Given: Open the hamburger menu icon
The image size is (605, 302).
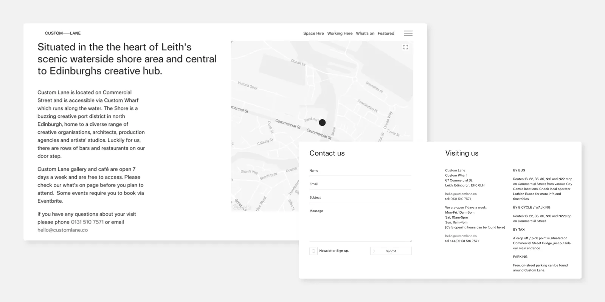Looking at the screenshot, I should [408, 33].
